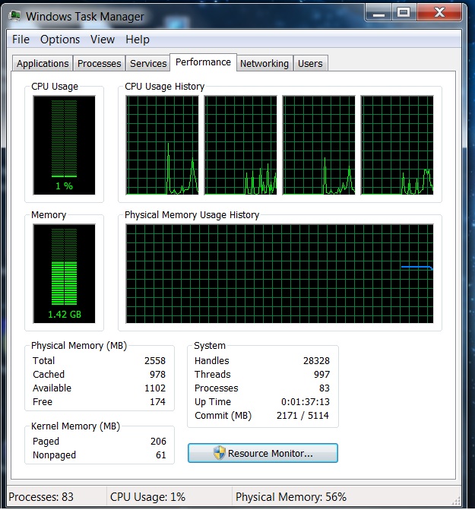Click the Nonpaged value 61
This screenshot has width=475, height=510.
pyautogui.click(x=161, y=455)
